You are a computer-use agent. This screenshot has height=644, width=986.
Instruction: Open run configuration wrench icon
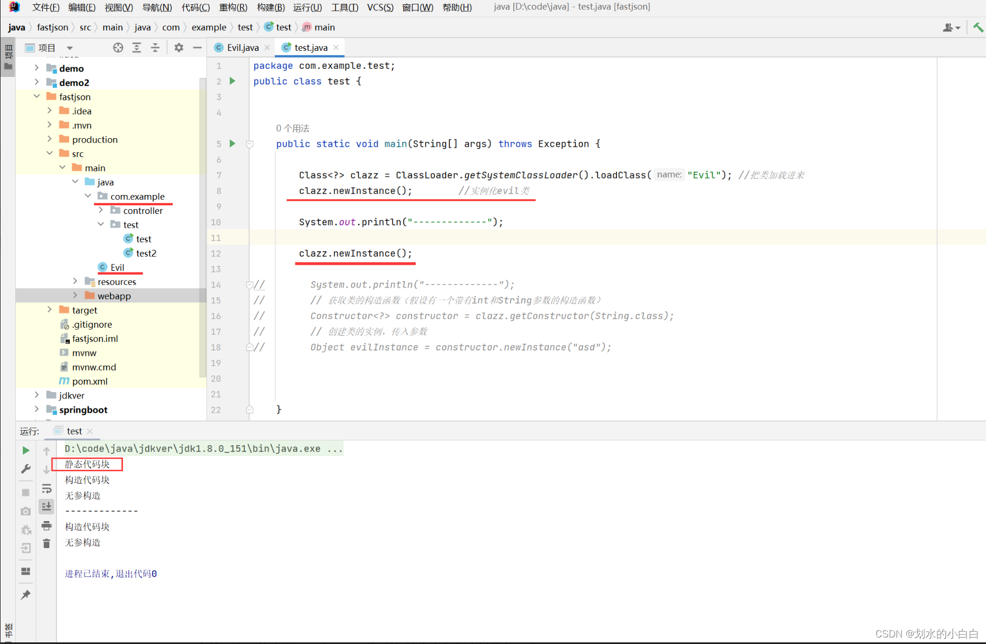click(x=25, y=469)
